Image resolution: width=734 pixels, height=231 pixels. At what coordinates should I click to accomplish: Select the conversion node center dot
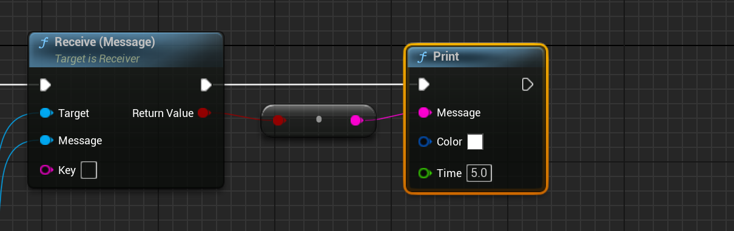tap(319, 119)
